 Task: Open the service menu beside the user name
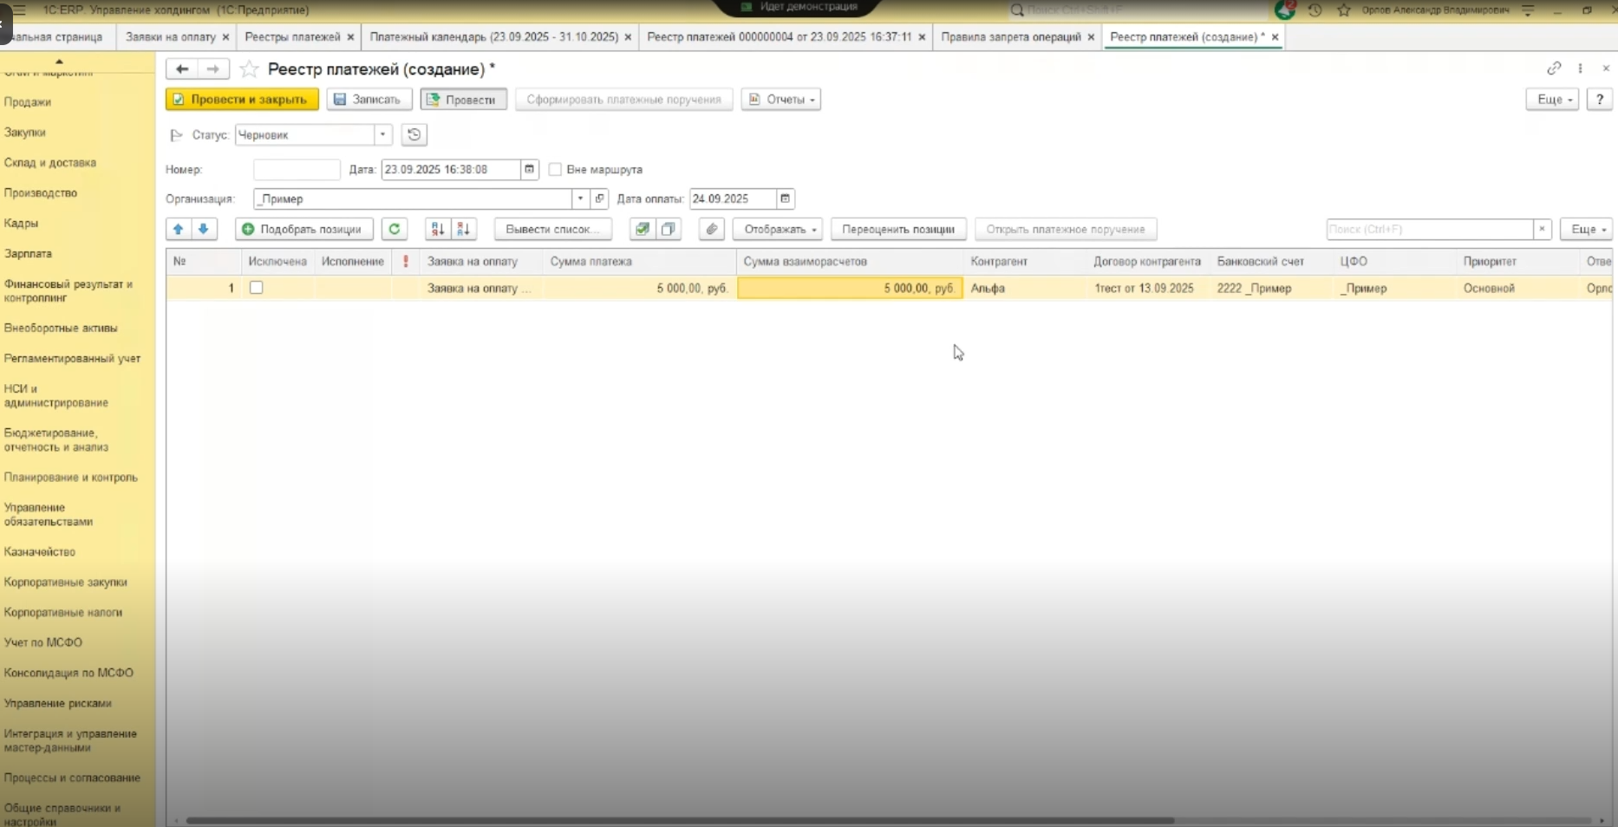coord(1528,10)
